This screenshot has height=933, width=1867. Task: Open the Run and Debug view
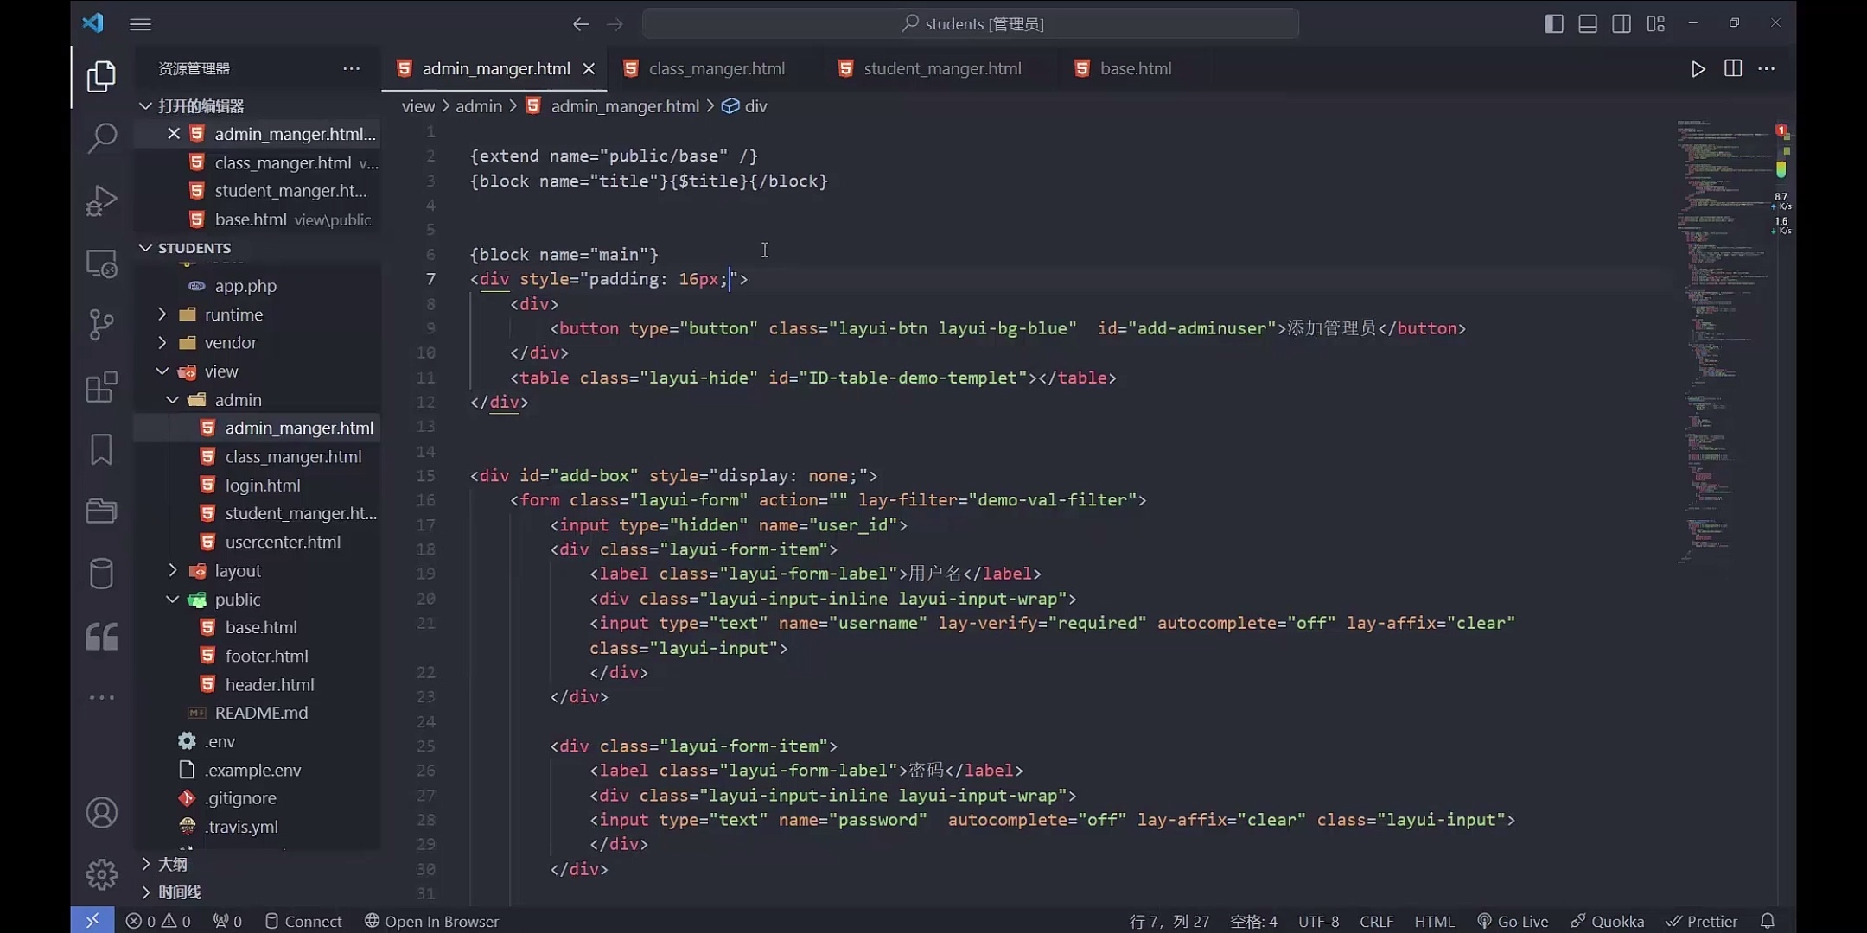(101, 200)
